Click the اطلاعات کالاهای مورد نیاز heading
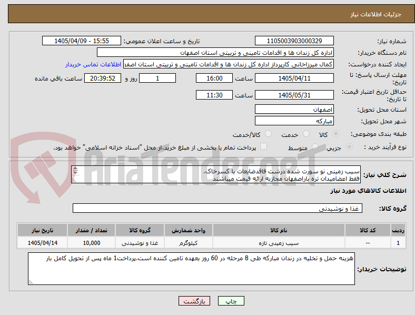Image resolution: width=415 pixels, height=315 pixels. point(368,191)
